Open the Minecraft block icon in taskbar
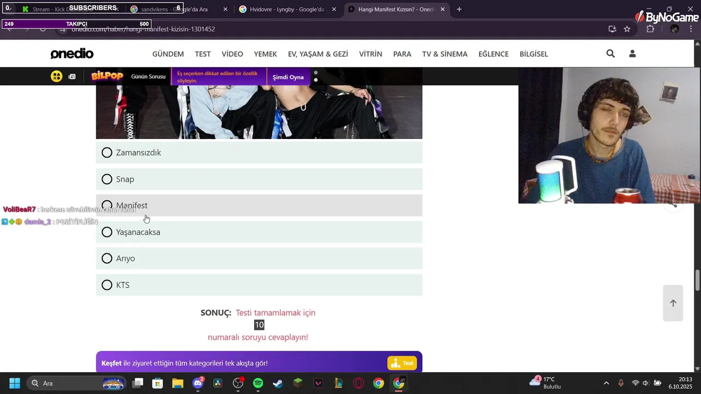The height and width of the screenshot is (394, 701). tap(298, 383)
